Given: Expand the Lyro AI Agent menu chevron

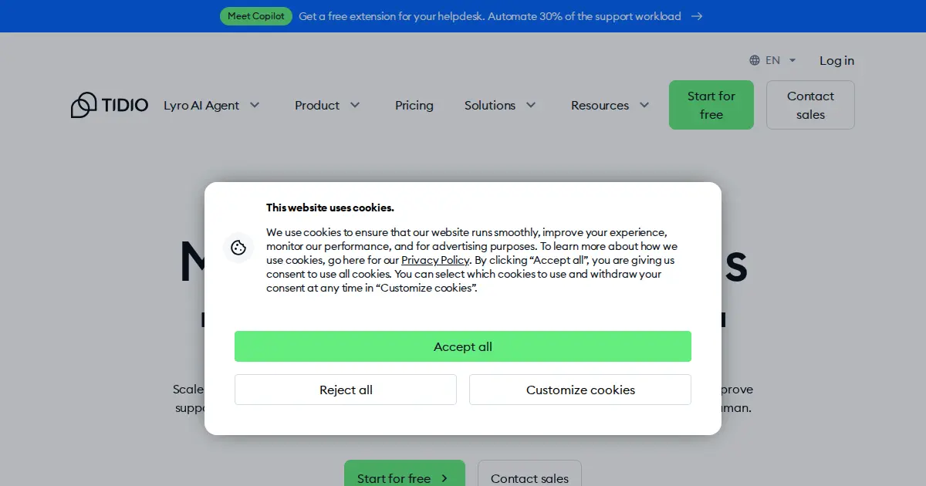Looking at the screenshot, I should click(x=255, y=105).
